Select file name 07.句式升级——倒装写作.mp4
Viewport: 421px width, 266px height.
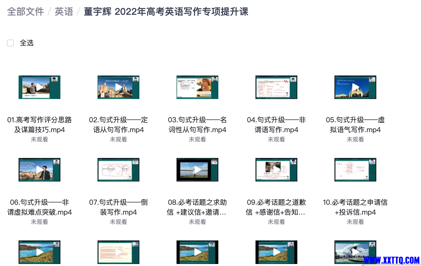coord(118,207)
